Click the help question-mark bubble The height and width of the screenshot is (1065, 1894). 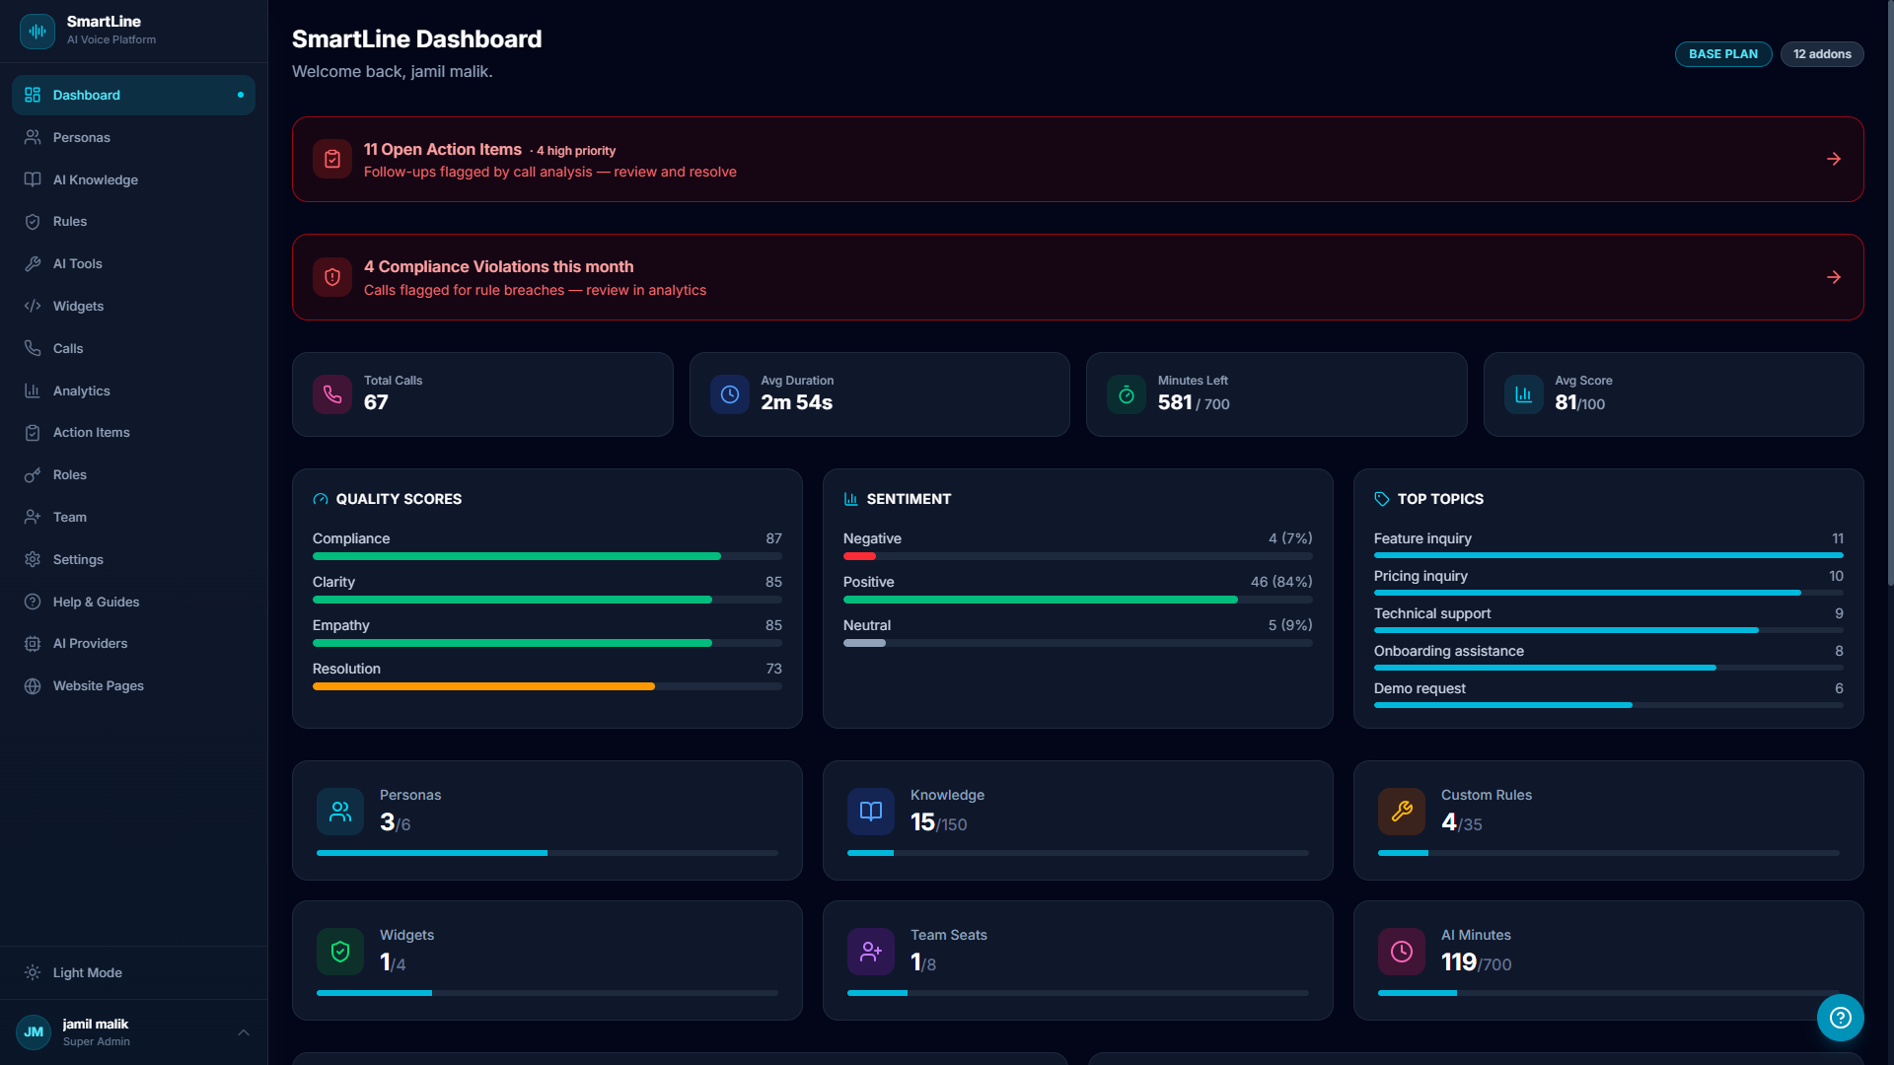1839,1018
